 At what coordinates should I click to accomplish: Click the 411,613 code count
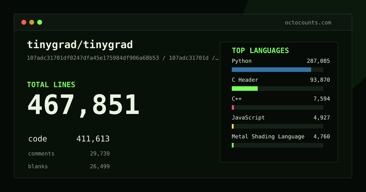tap(93, 139)
